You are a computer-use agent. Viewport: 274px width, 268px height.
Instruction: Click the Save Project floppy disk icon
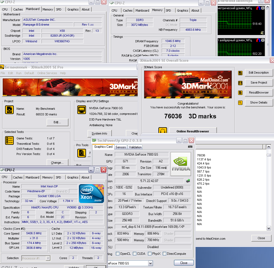240,83
